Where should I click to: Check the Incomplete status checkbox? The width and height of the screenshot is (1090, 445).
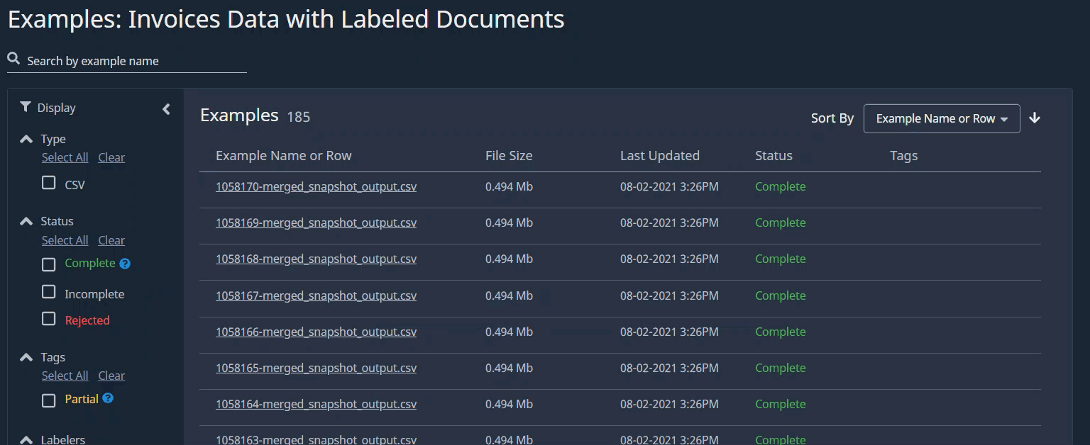coord(48,292)
